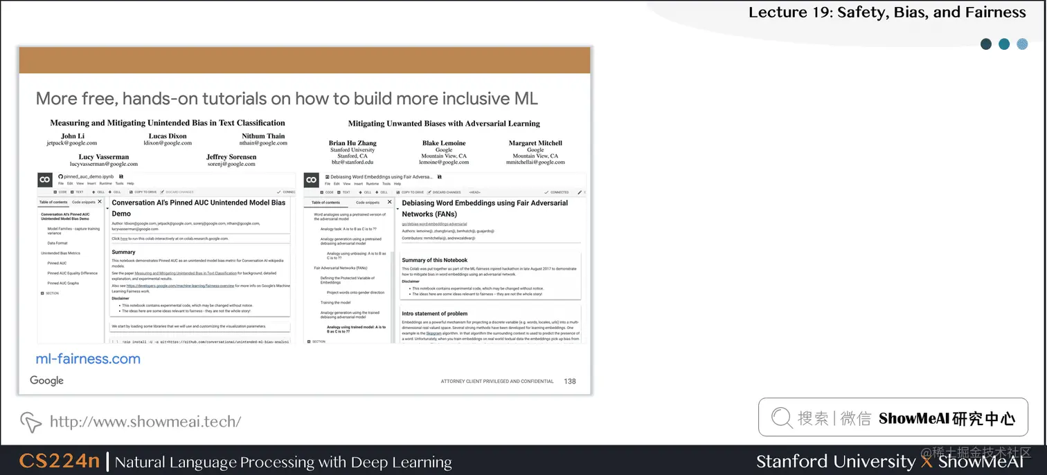Open 'Model Families - capture training variance' entry

coord(73,231)
